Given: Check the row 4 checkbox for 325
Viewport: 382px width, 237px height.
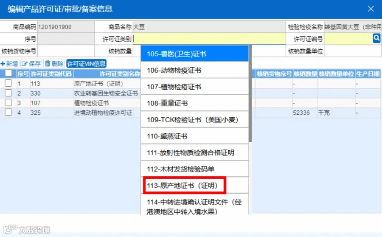Looking at the screenshot, I should (8, 113).
